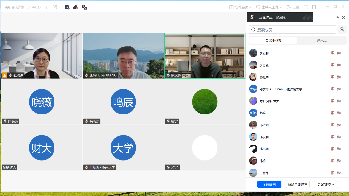The image size is (349, 196).
Task: Enter full screen mode via top bar icon
Action: coord(306,7)
